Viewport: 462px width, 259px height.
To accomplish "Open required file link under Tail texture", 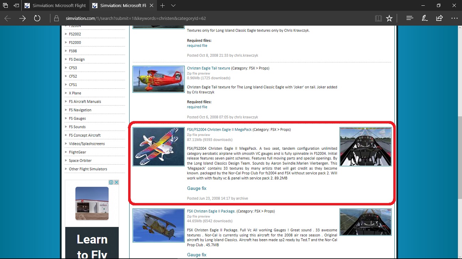I will click(197, 107).
